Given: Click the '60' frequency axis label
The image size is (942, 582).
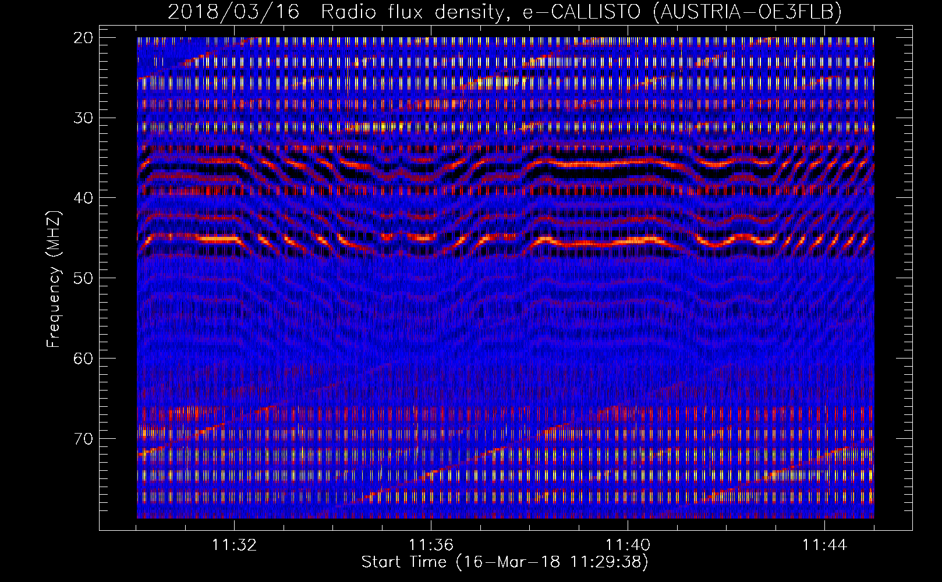Looking at the screenshot, I should pos(84,359).
